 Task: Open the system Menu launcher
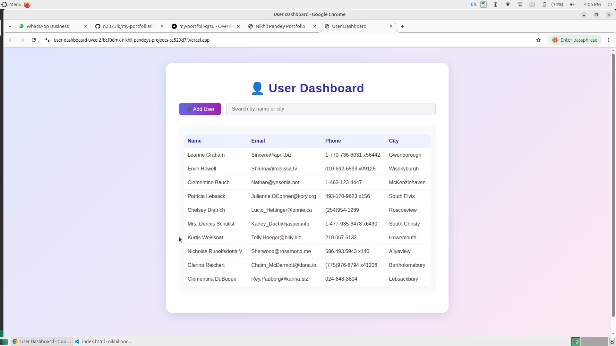tap(12, 4)
